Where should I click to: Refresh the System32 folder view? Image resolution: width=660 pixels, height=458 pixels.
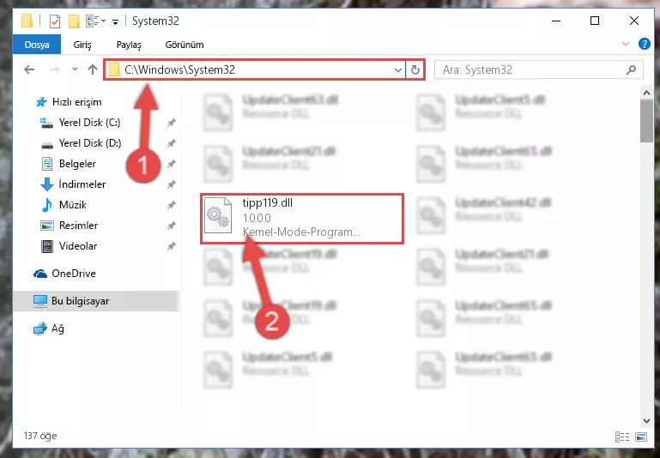pos(415,69)
